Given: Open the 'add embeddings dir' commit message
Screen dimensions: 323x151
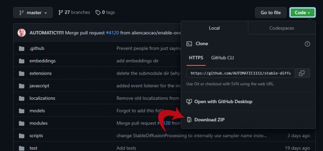Looking at the screenshot, I should 138,61.
